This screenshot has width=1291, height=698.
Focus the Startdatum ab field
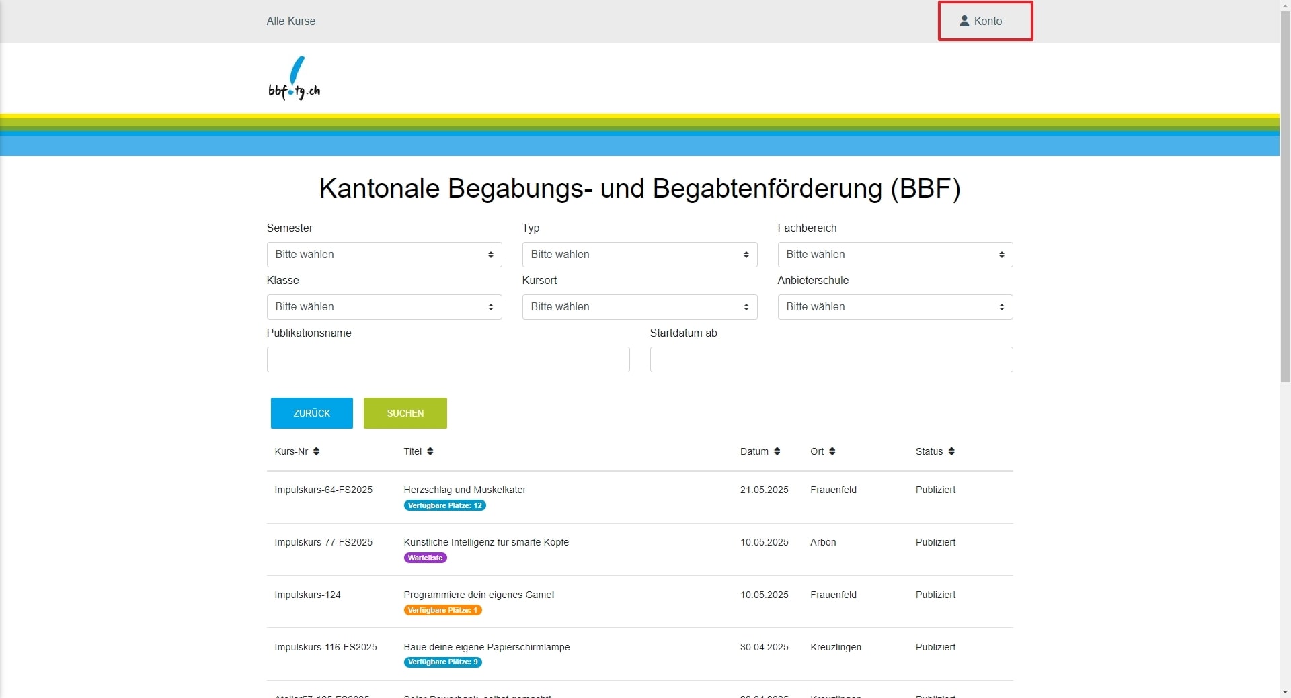point(831,359)
